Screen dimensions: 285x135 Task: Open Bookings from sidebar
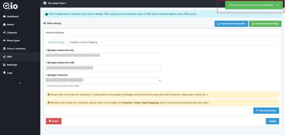[x=12, y=65]
